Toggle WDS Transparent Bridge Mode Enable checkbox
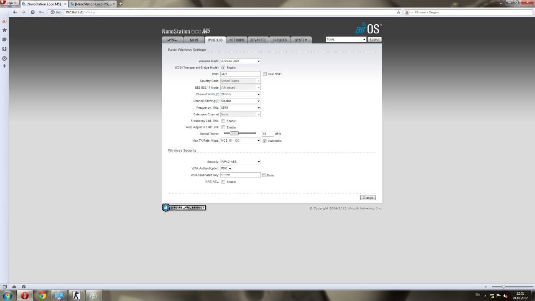535x301 pixels. (223, 68)
